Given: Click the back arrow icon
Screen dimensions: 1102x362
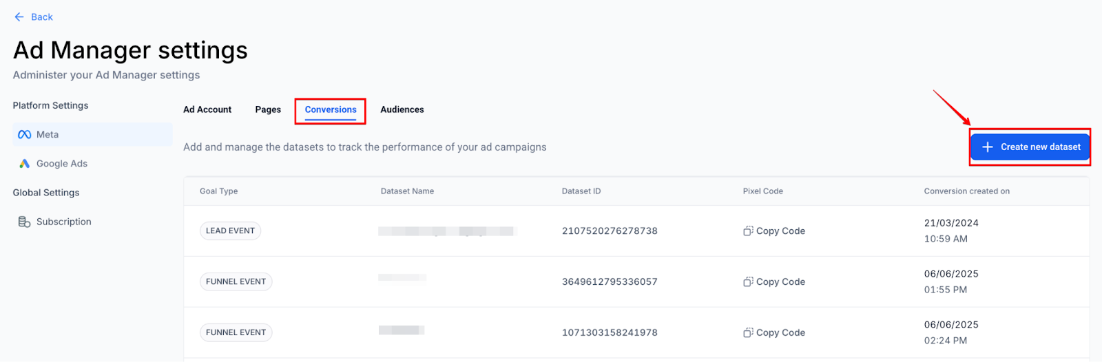Looking at the screenshot, I should click(x=19, y=17).
